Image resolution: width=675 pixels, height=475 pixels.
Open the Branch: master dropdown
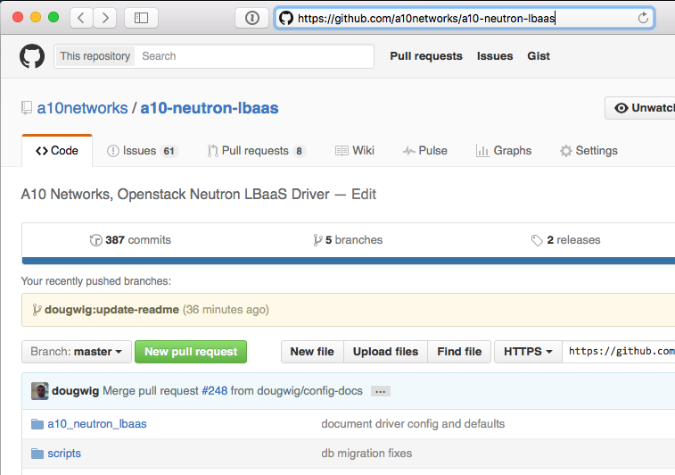coord(76,352)
